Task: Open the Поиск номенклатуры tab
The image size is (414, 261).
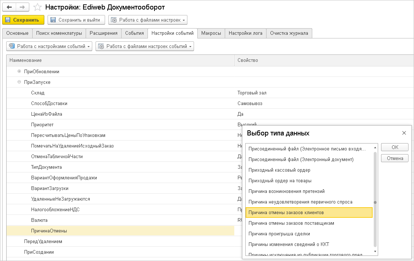Action: pos(59,33)
